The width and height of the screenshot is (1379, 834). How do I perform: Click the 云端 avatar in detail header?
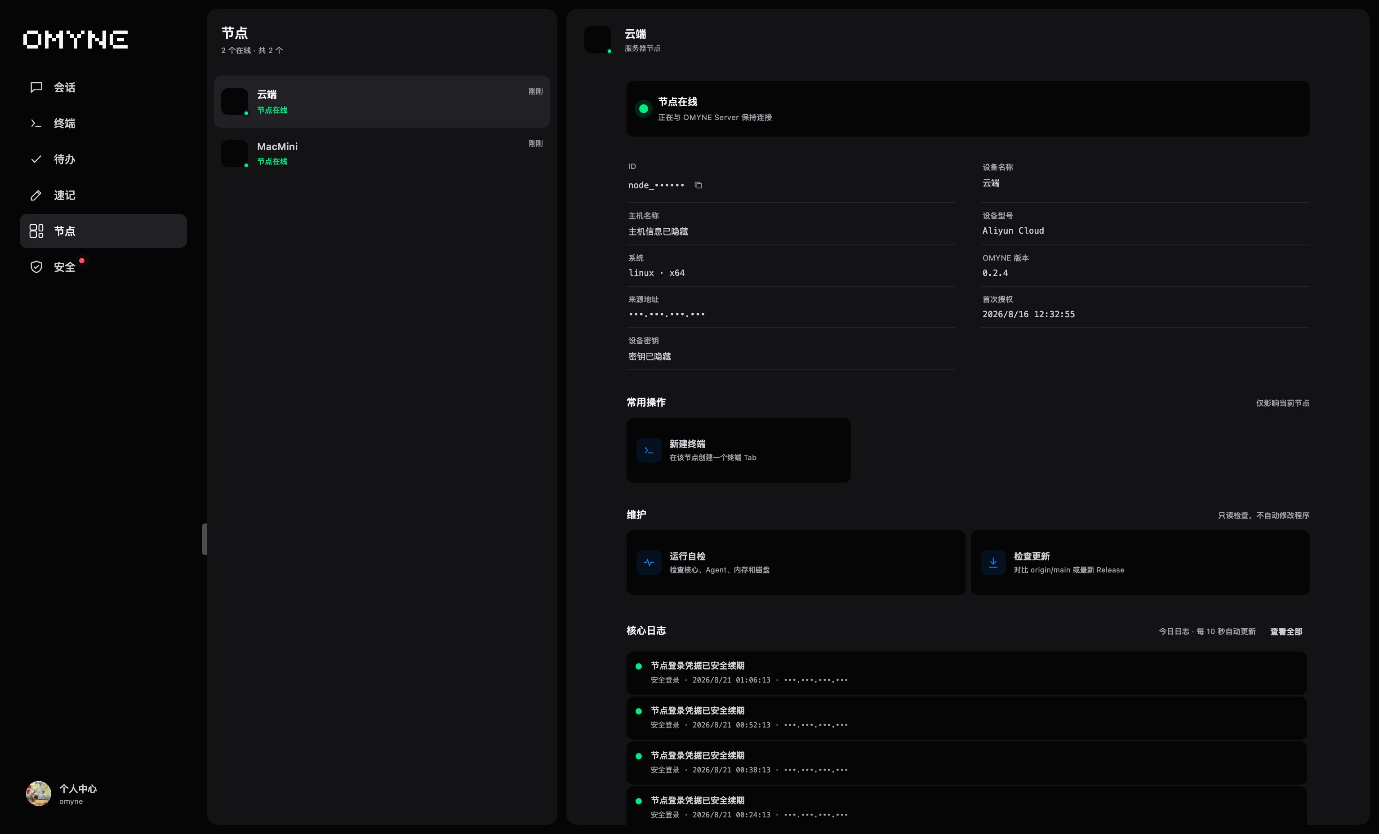[598, 40]
